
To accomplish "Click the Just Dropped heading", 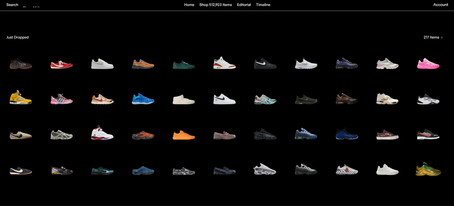I will tap(18, 38).
